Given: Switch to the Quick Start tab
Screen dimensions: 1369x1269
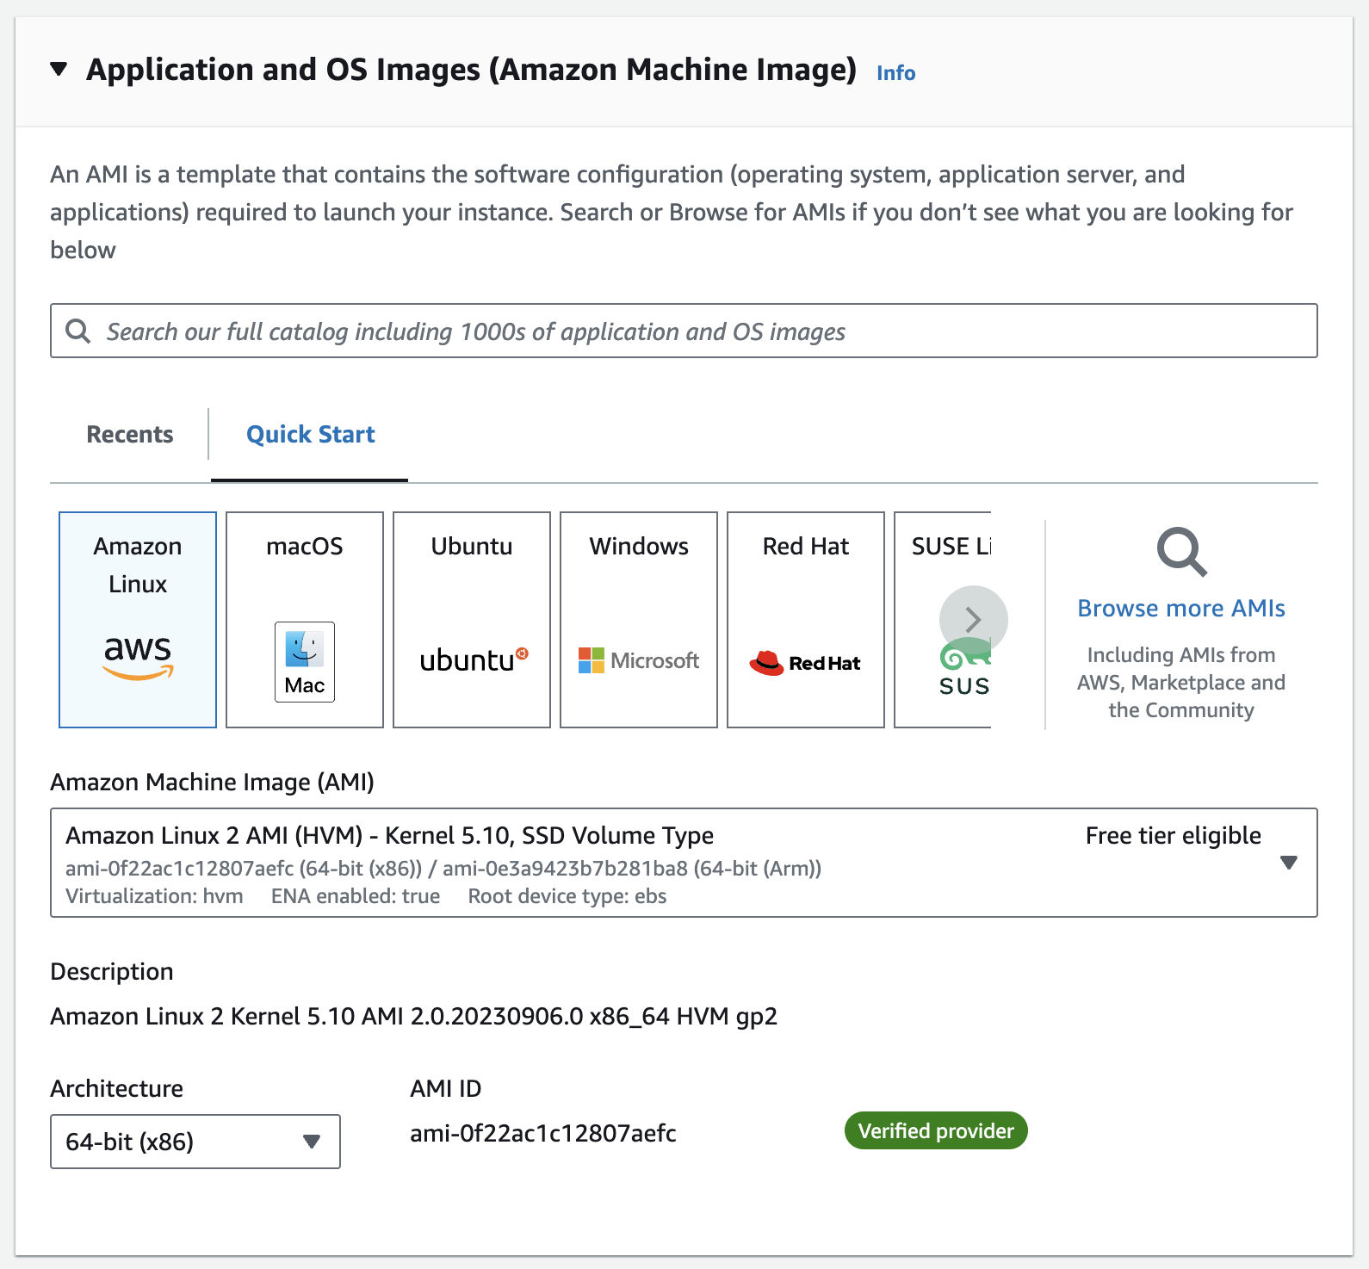Looking at the screenshot, I should pos(311,434).
